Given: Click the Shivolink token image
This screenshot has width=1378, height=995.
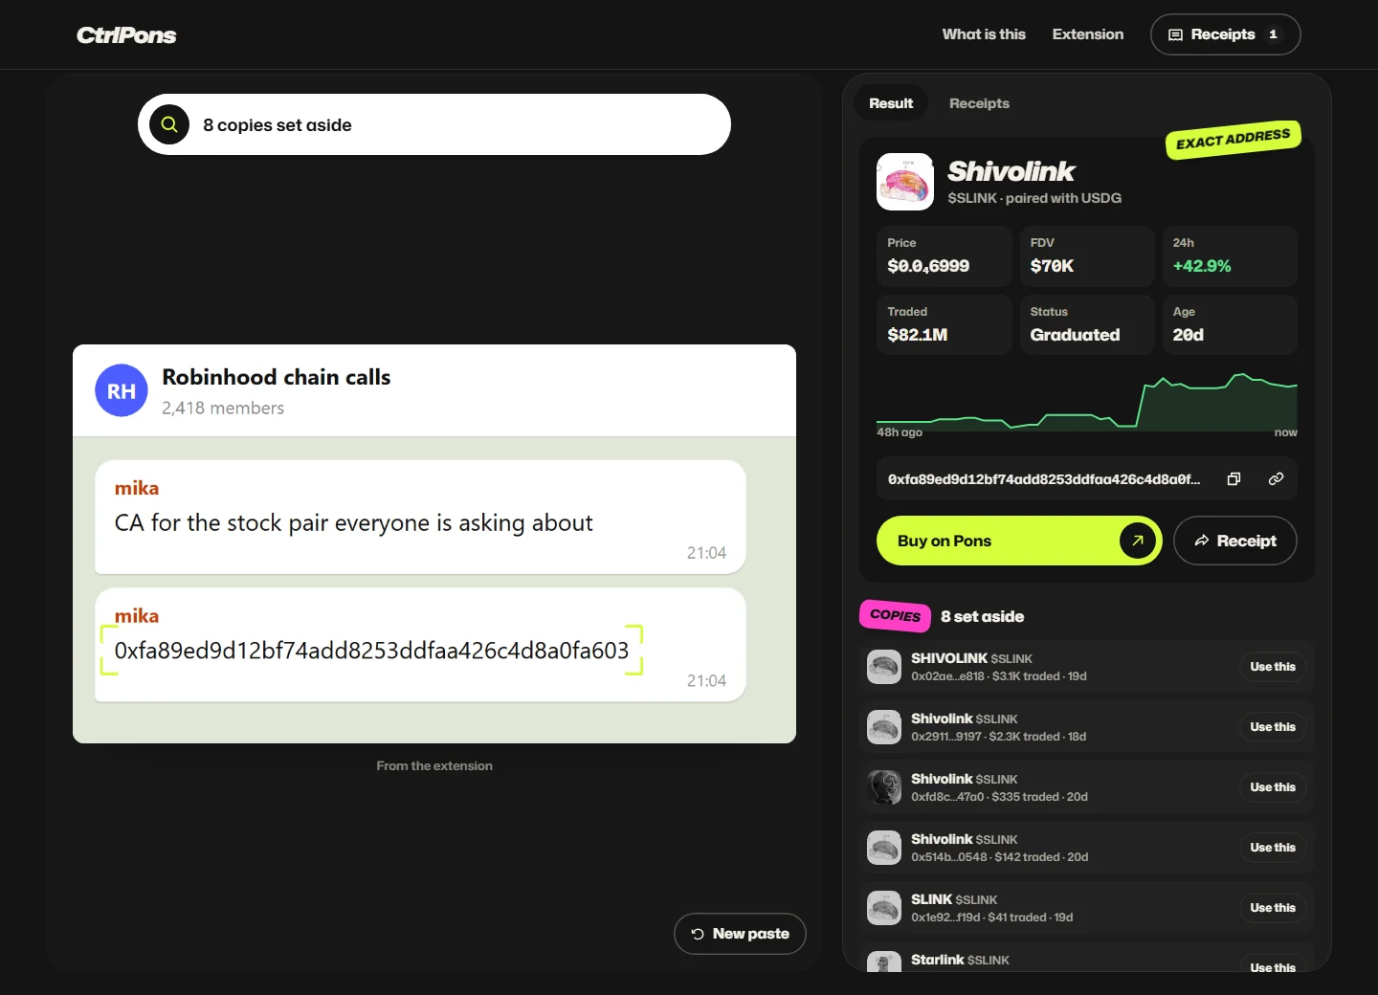Looking at the screenshot, I should pyautogui.click(x=905, y=182).
